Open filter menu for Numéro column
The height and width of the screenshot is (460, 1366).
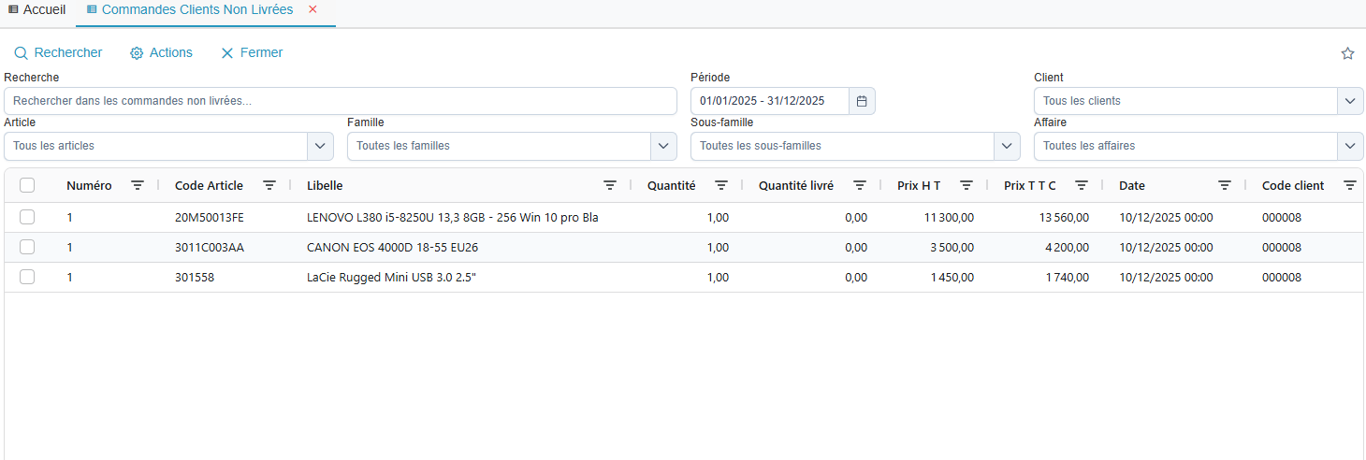(138, 186)
